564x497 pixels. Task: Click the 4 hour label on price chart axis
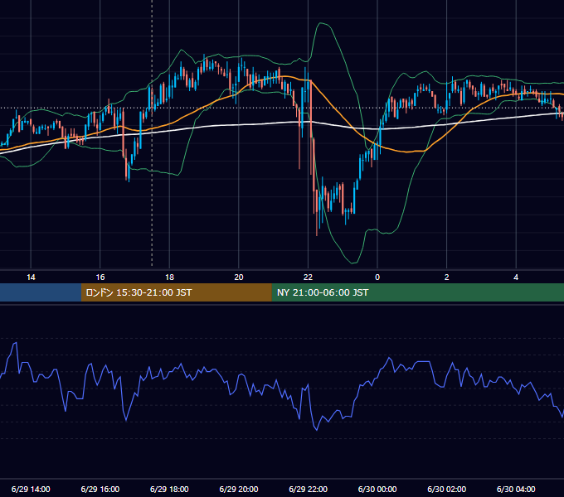516,277
